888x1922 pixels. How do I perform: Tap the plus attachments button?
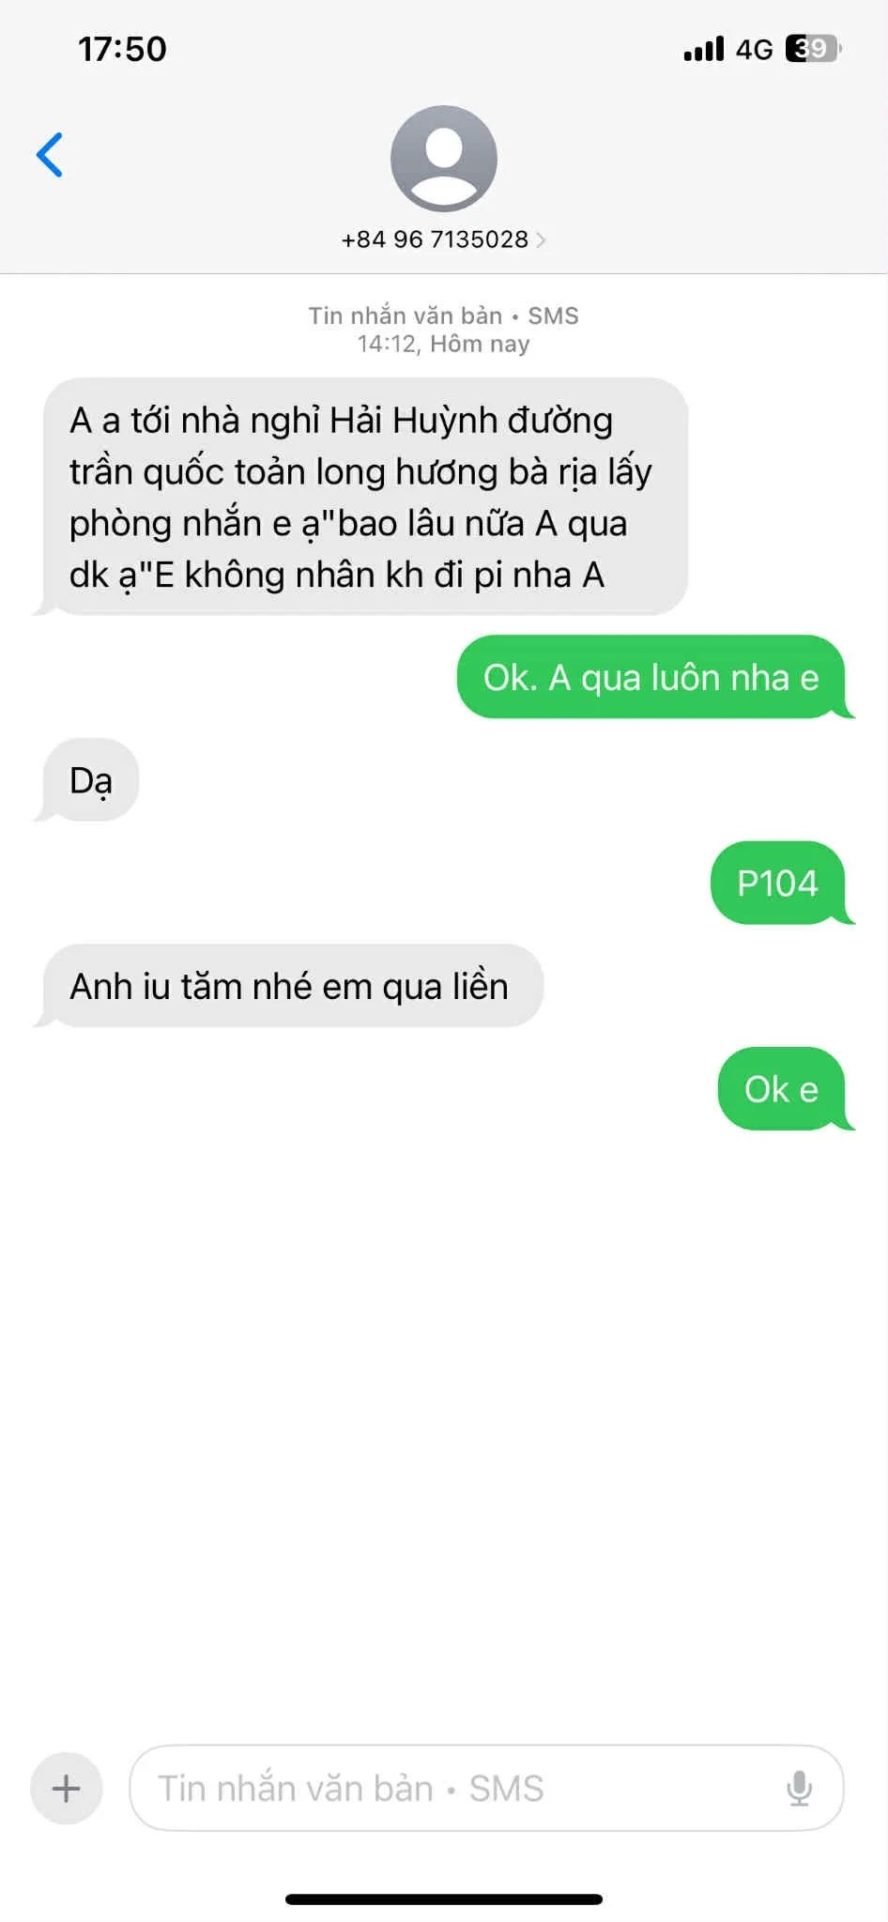pos(66,1788)
